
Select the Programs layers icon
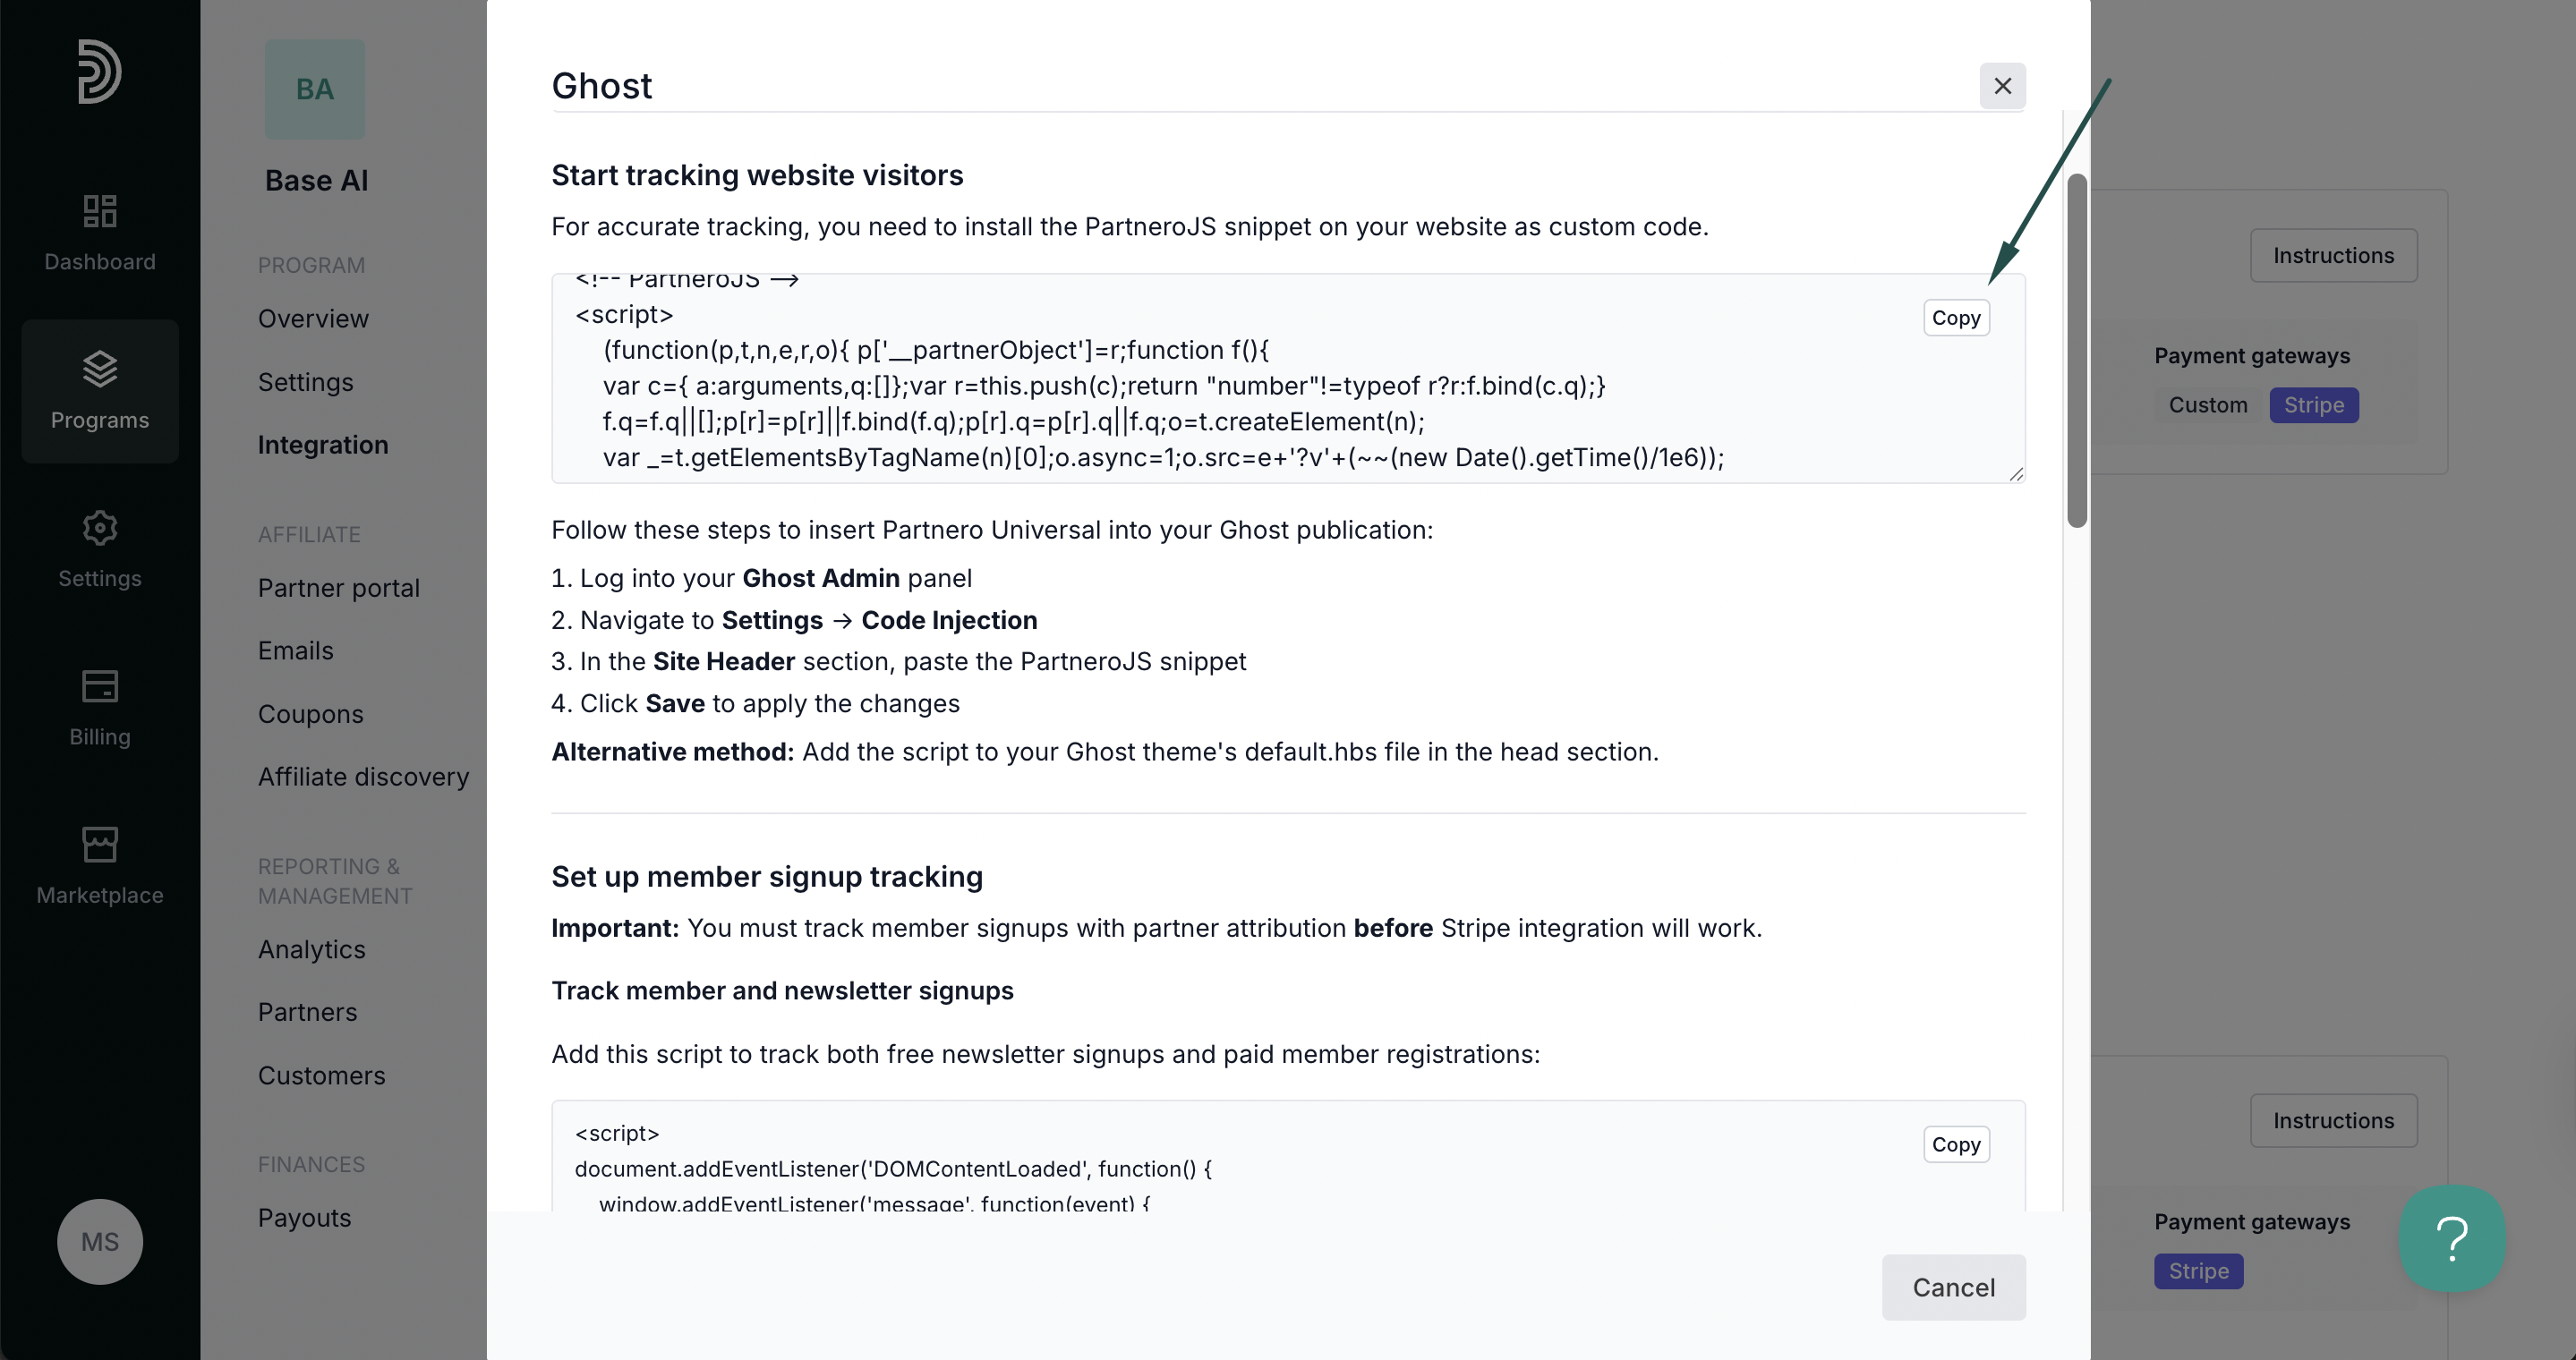100,369
